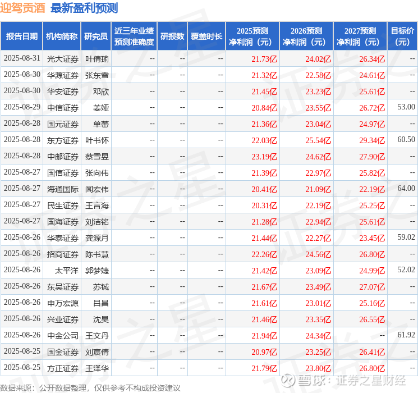
Task: Click the 数据来源 disclaimer footer text
Action: pyautogui.click(x=90, y=388)
